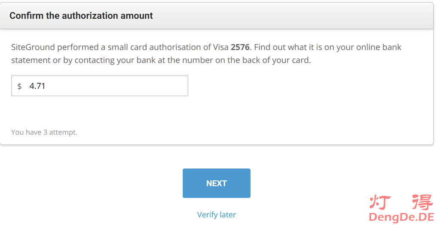This screenshot has width=440, height=225.
Task: Click the dollar sign in the amount field
Action: click(19, 86)
